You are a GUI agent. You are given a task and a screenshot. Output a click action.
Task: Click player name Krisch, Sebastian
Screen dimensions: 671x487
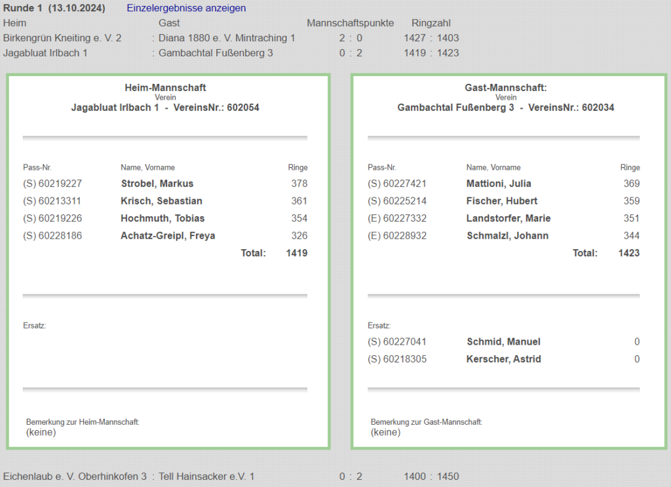pos(161,201)
